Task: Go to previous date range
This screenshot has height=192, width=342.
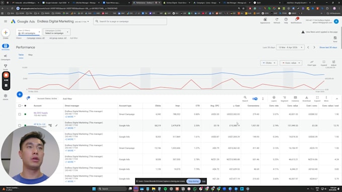Action: tap(308, 48)
